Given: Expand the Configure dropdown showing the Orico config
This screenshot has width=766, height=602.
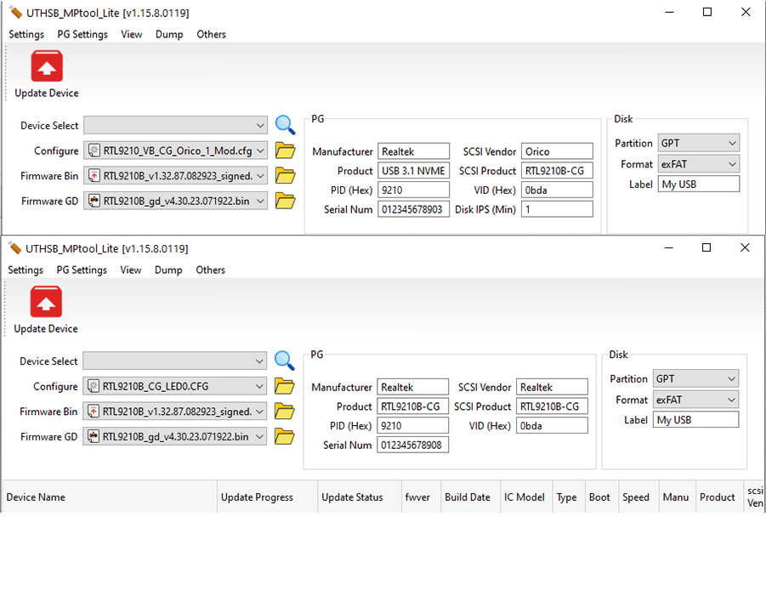Looking at the screenshot, I should (260, 151).
